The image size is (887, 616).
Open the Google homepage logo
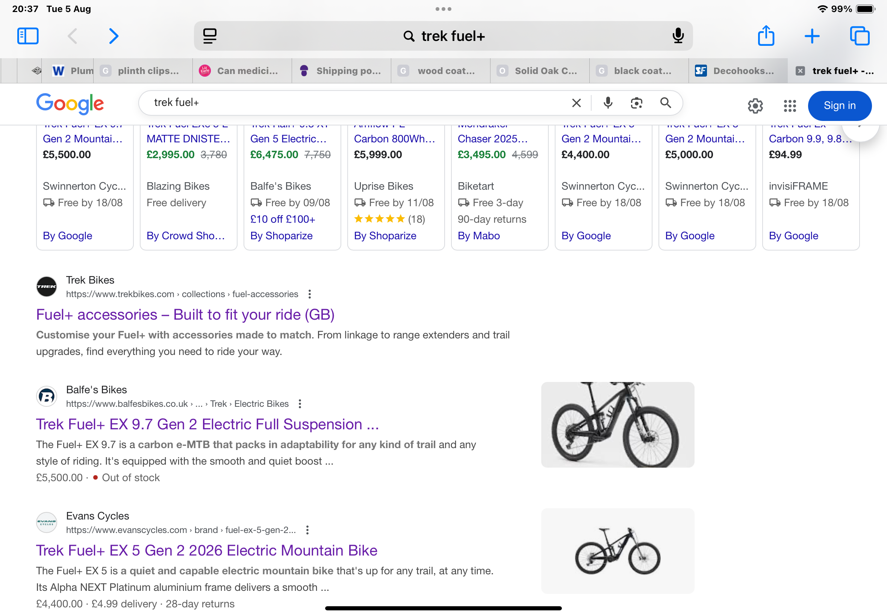pyautogui.click(x=70, y=103)
